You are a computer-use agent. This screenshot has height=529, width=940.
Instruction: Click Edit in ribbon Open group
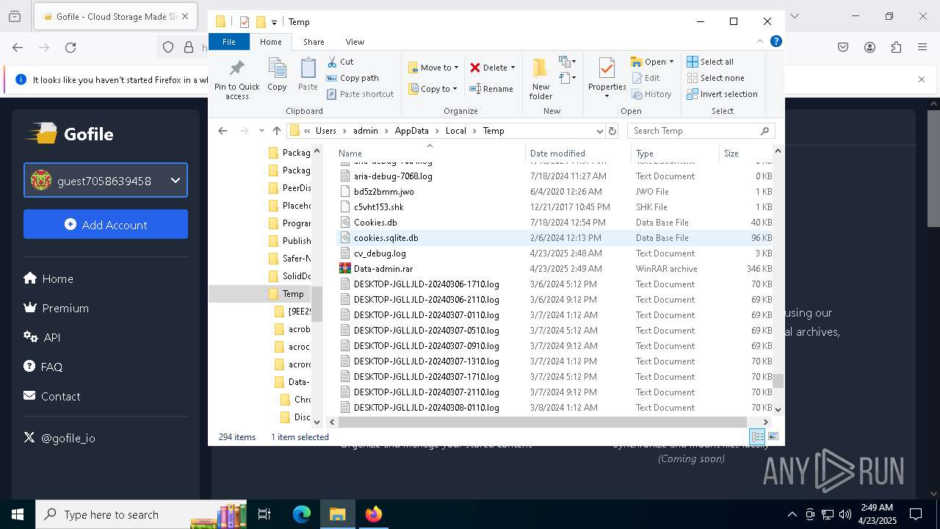(x=646, y=78)
